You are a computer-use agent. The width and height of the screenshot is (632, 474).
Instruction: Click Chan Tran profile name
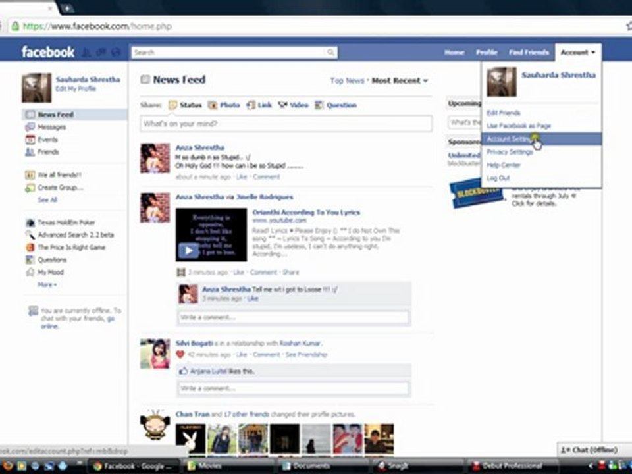(x=192, y=414)
